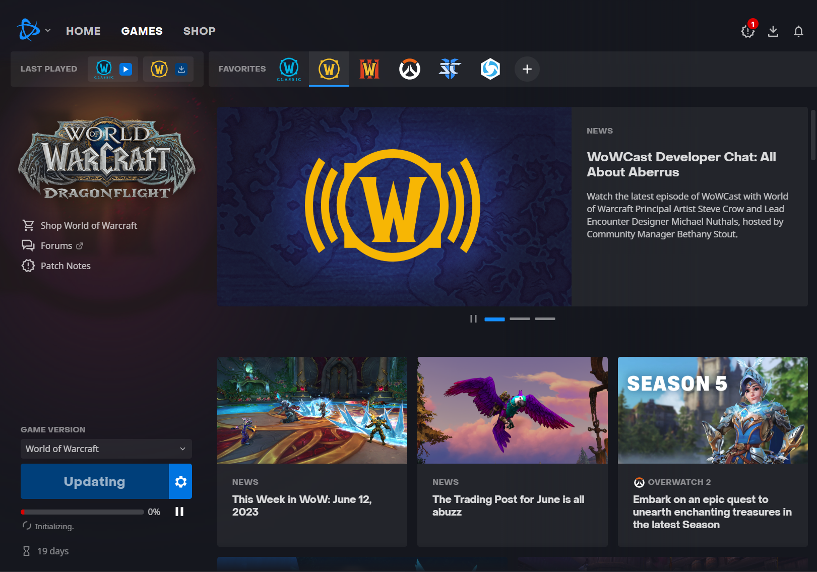Viewport: 817px width, 572px height.
Task: Open WoW Classic in Favorites
Action: (x=289, y=69)
